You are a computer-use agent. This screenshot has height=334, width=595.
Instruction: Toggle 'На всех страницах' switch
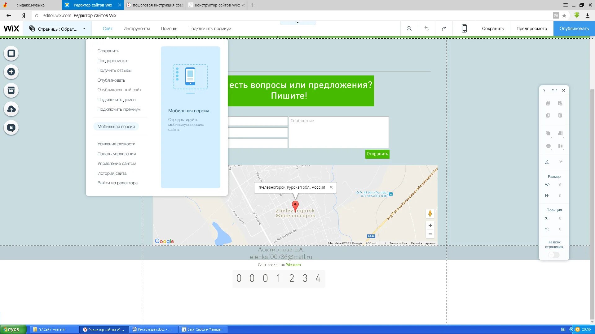554,255
